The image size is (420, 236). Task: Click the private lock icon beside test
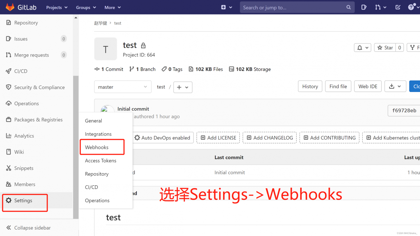click(143, 45)
